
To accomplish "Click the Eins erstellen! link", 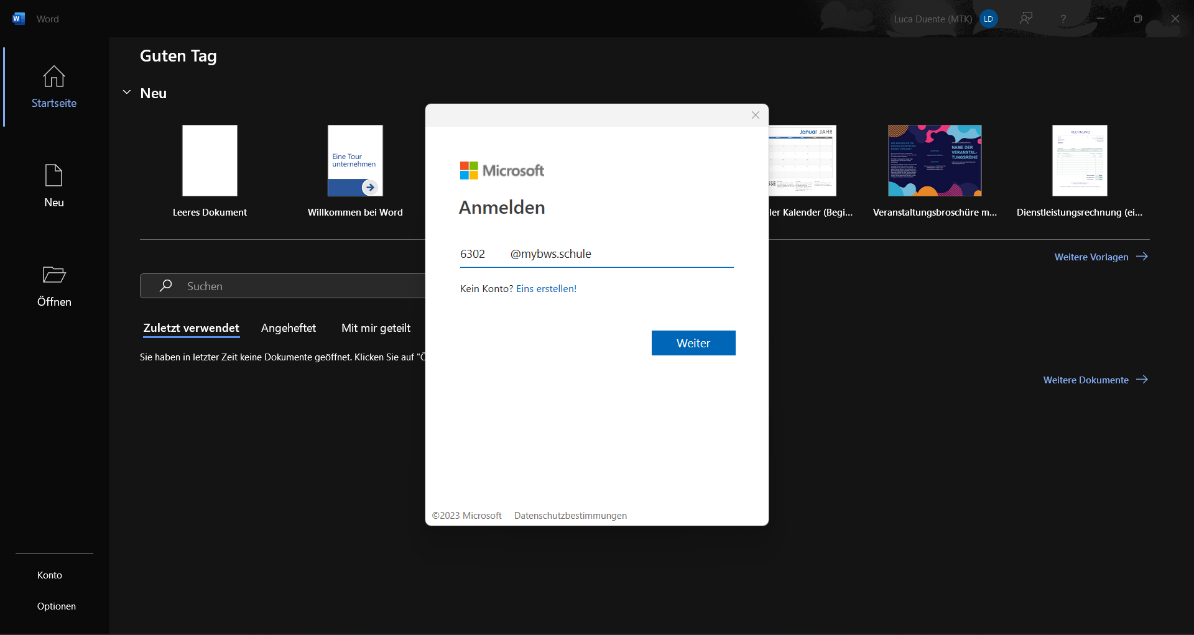I will click(x=546, y=288).
